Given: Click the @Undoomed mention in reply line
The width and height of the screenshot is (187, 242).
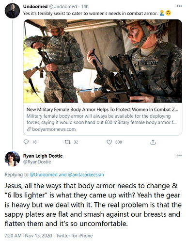Looking at the screenshot, I should click(x=44, y=175).
